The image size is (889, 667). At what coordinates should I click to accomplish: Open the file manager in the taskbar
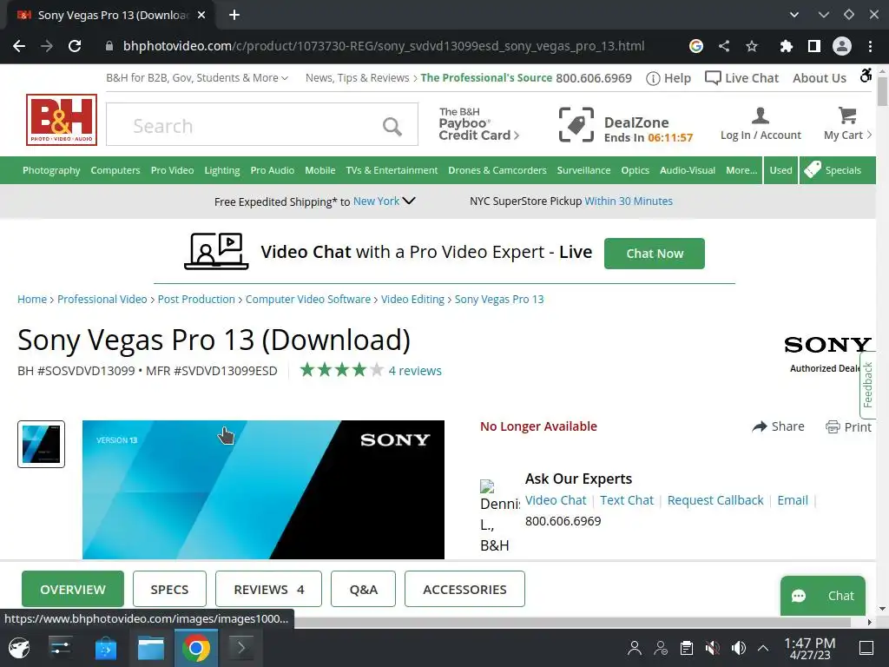tap(151, 648)
